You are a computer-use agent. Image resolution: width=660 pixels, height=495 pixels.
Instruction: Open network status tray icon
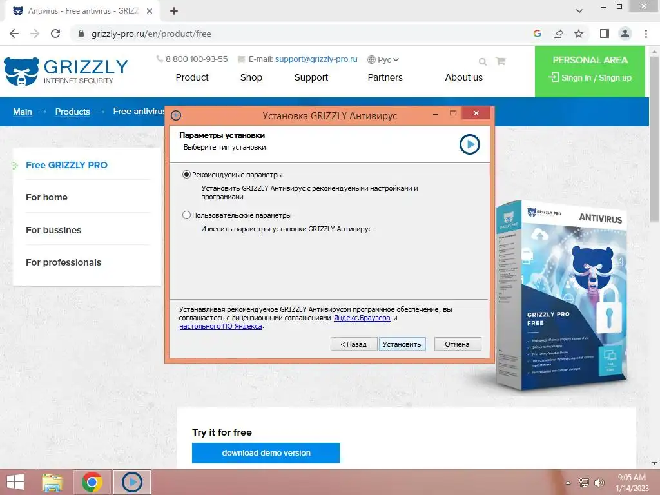click(584, 483)
